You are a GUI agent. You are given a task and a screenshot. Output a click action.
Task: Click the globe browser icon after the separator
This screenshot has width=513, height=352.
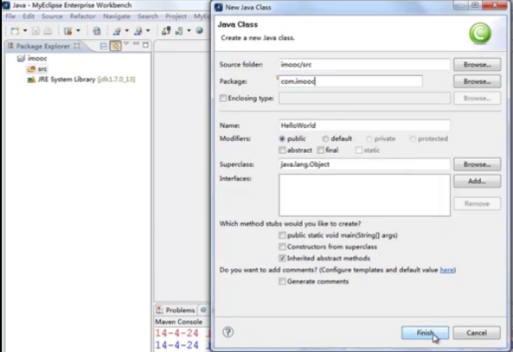97,31
